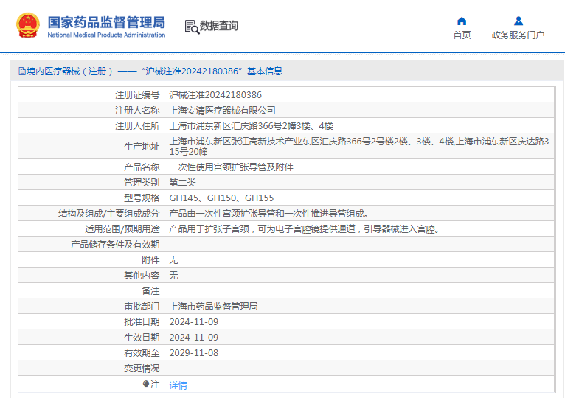Screen dimensions: 565x398
Task: Click the 第二类 management category value
Action: coord(183,183)
